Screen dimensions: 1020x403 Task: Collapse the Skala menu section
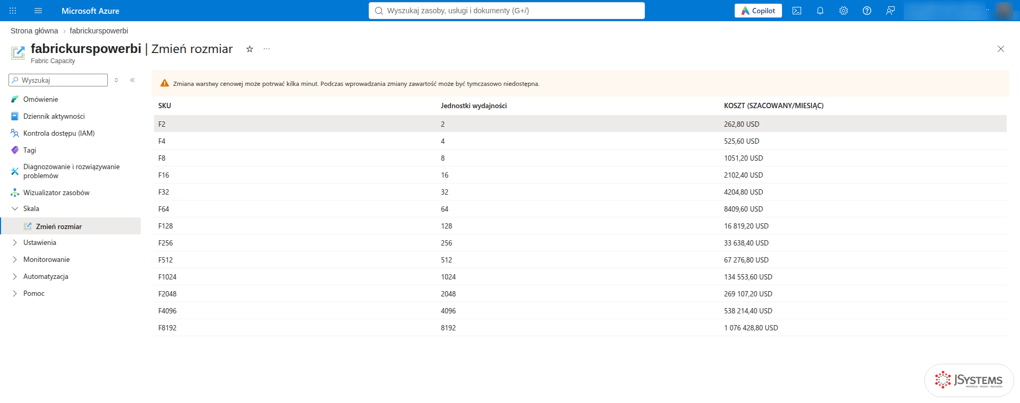(15, 208)
